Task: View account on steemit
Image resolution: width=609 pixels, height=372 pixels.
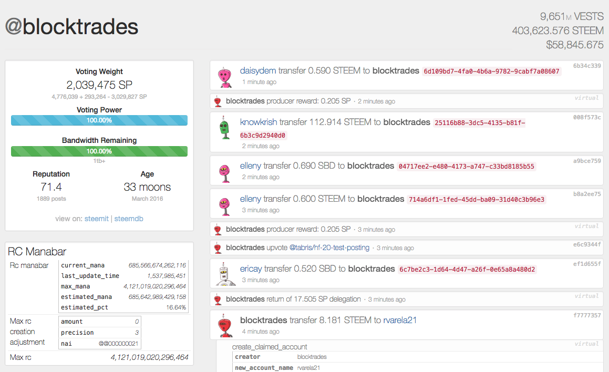Action: coord(96,219)
